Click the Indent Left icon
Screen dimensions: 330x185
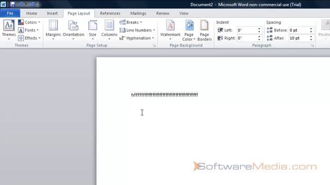tap(220, 30)
